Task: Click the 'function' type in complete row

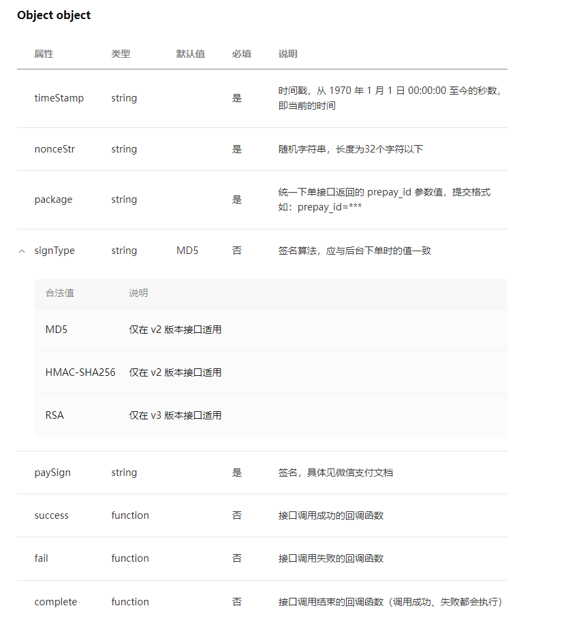Action: [130, 602]
